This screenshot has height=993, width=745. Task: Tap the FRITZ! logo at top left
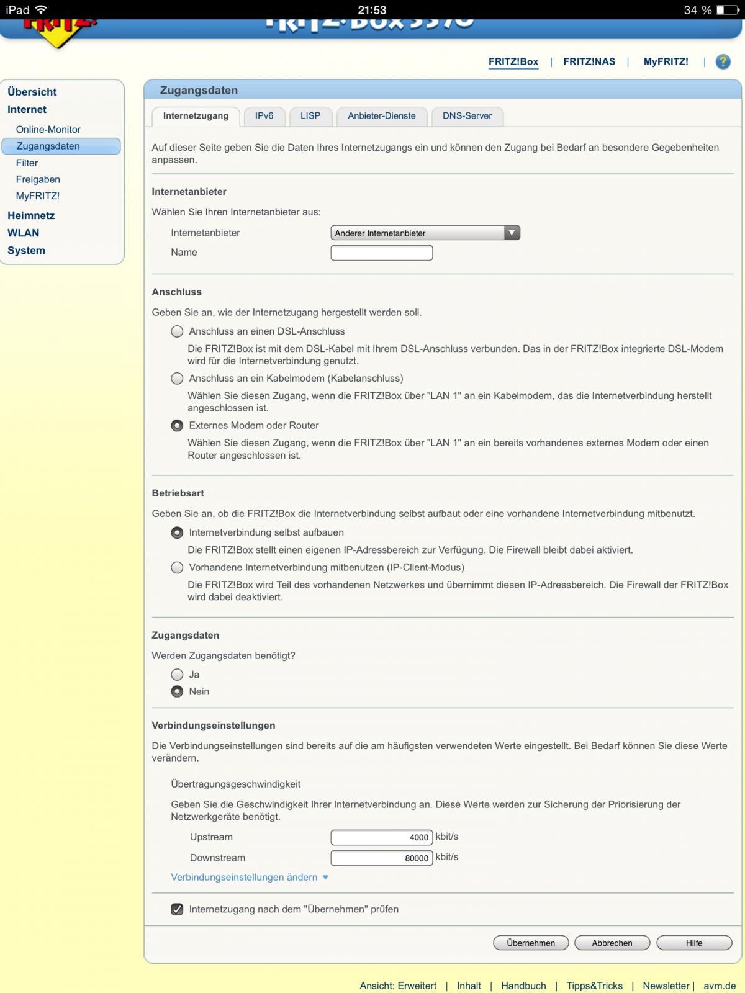[59, 33]
